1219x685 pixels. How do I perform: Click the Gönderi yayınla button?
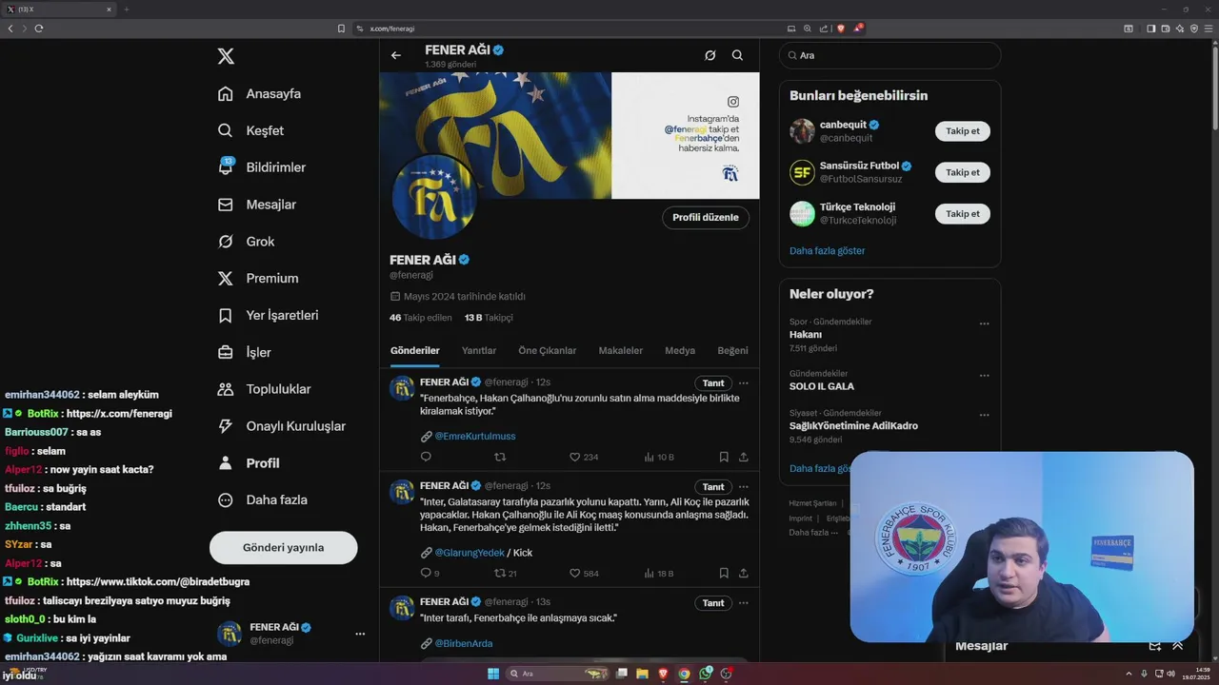coord(283,547)
